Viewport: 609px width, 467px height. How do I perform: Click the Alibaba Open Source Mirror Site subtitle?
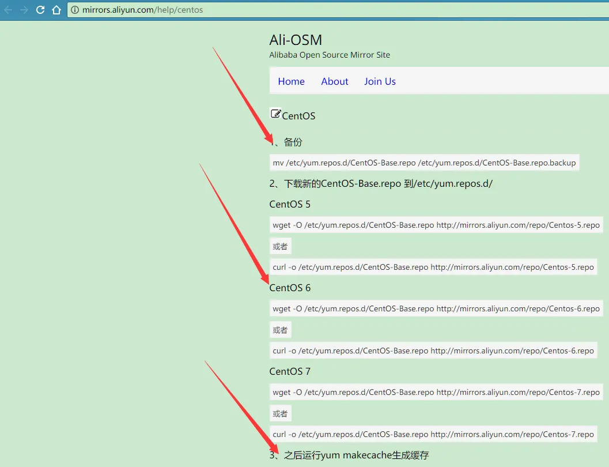pos(330,55)
